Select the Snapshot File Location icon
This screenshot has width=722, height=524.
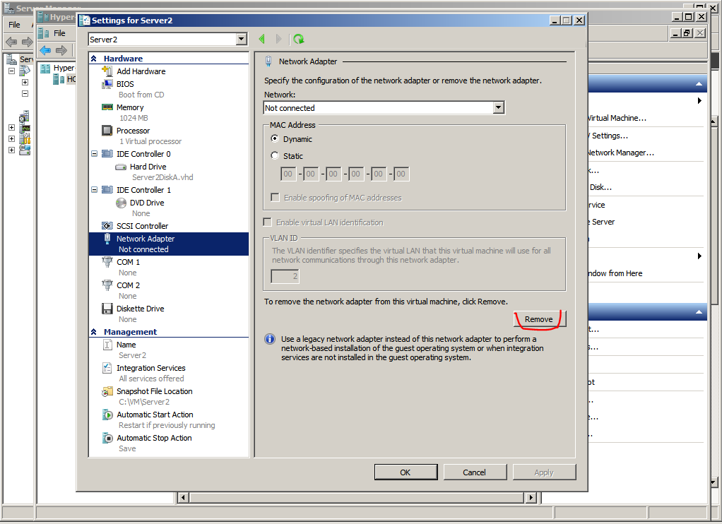[x=107, y=391]
